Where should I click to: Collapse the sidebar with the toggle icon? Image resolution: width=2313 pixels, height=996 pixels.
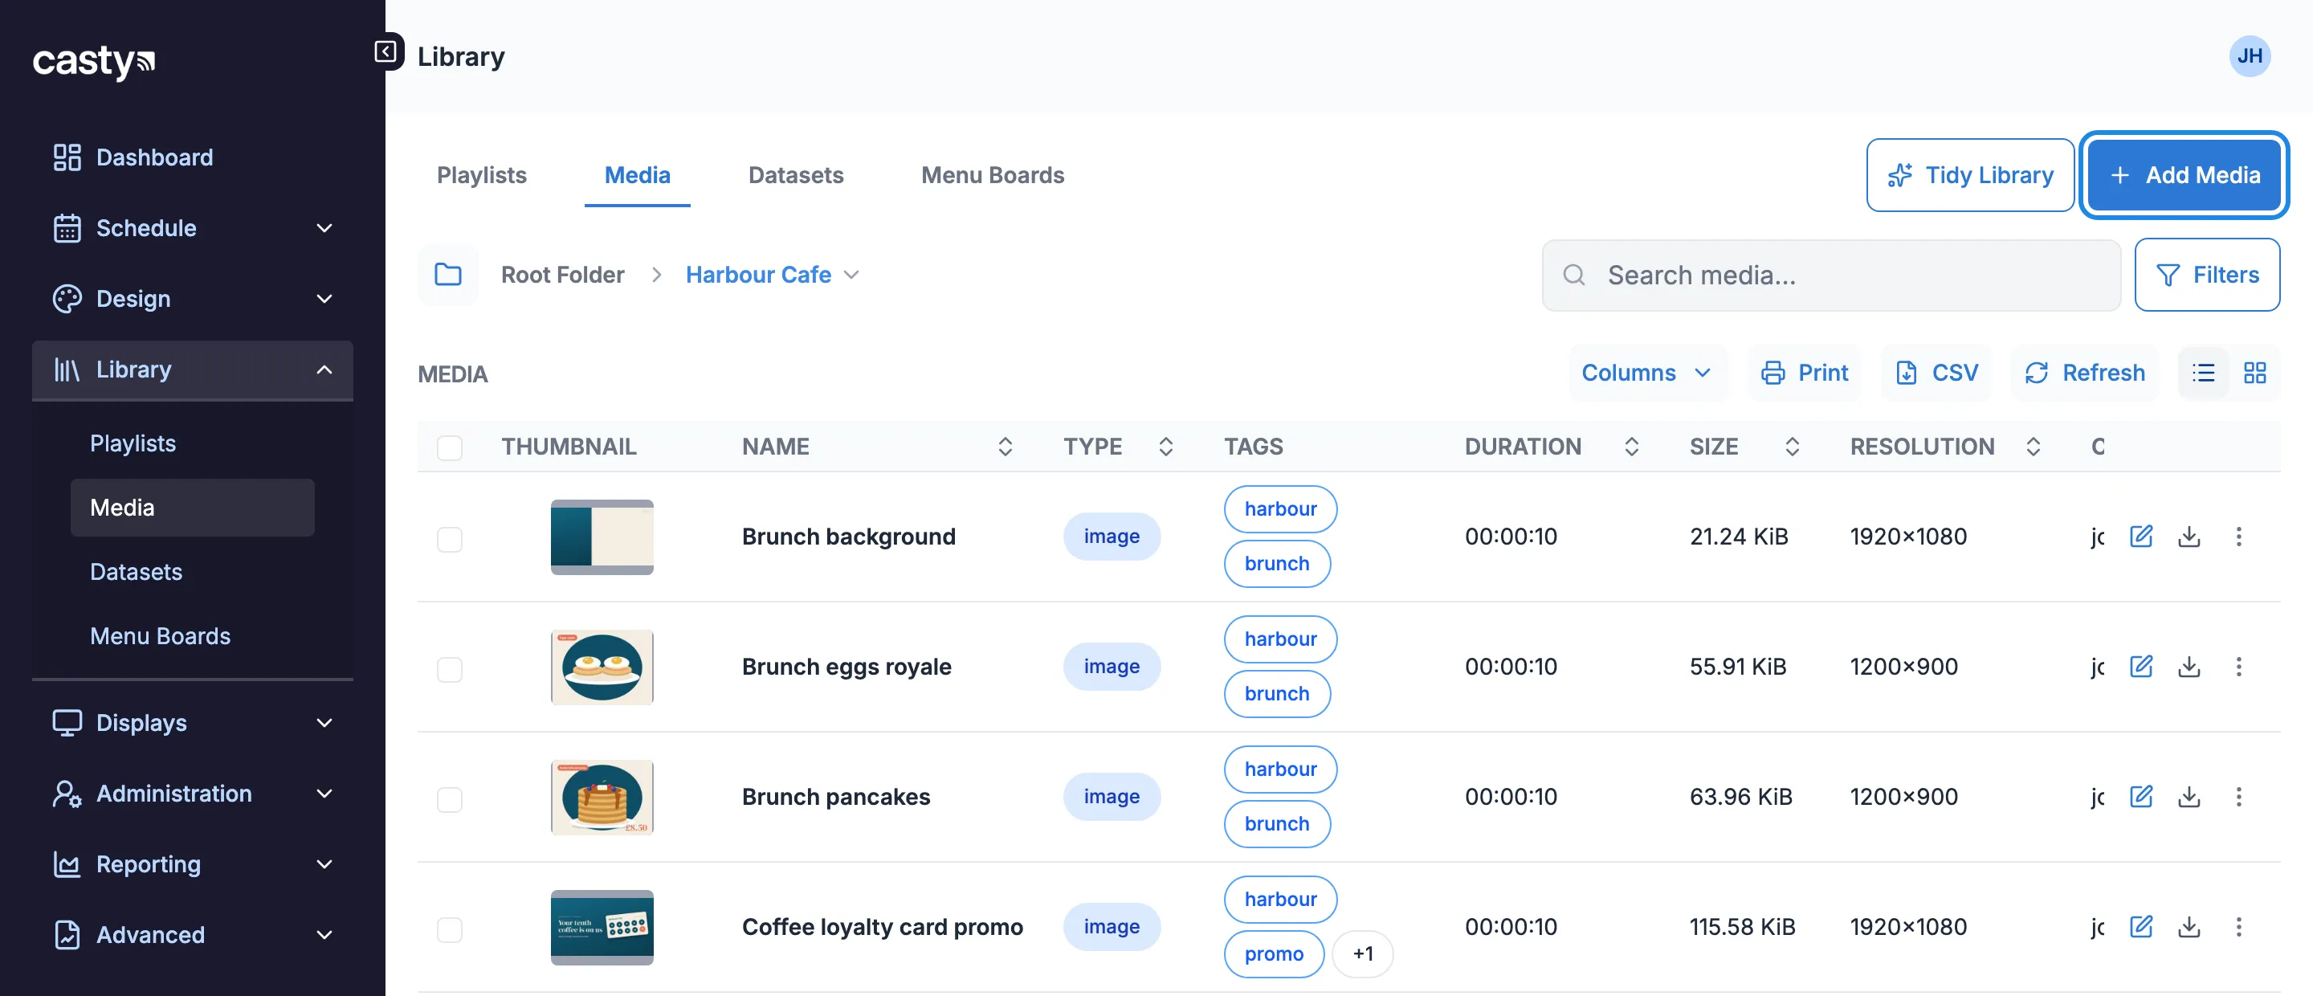click(x=385, y=52)
